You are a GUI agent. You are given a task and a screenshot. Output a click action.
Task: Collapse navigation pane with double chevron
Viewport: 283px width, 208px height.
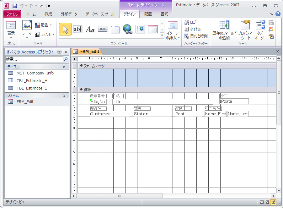click(66, 52)
